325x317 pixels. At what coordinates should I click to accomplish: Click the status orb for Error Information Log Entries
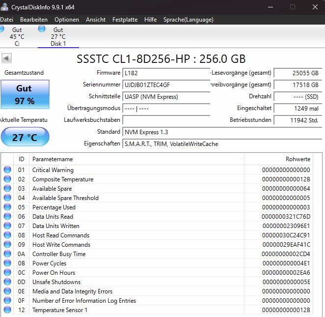[x=7, y=300]
